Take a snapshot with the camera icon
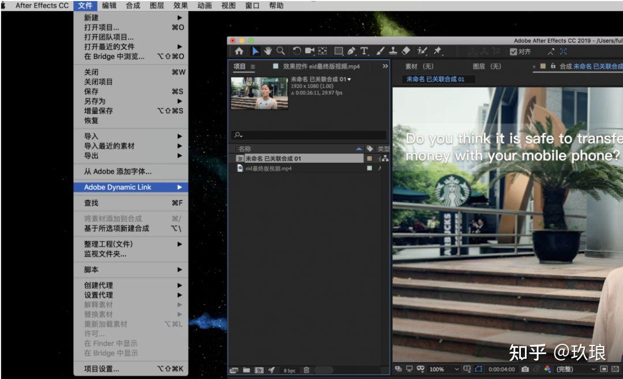 click(x=525, y=369)
